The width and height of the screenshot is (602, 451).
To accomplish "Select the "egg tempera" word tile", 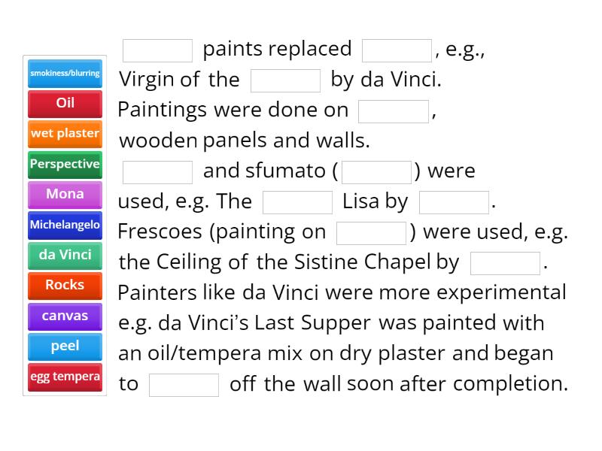I will 64,377.
